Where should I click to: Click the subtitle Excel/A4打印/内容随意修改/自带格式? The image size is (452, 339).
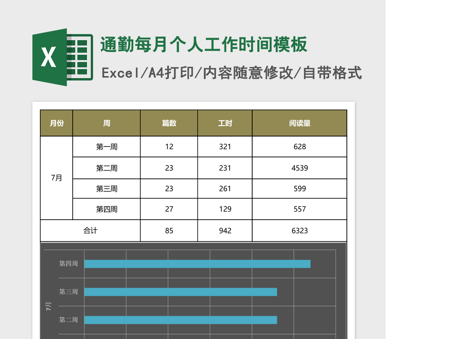click(232, 73)
